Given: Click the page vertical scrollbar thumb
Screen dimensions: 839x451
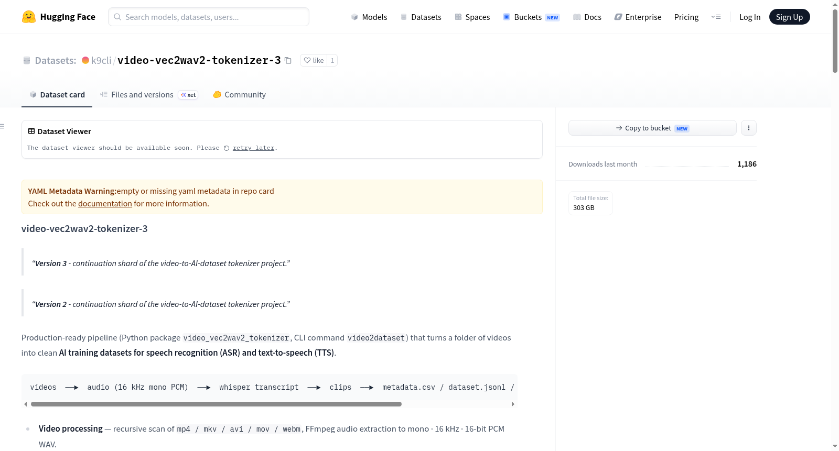Looking at the screenshot, I should (x=835, y=41).
